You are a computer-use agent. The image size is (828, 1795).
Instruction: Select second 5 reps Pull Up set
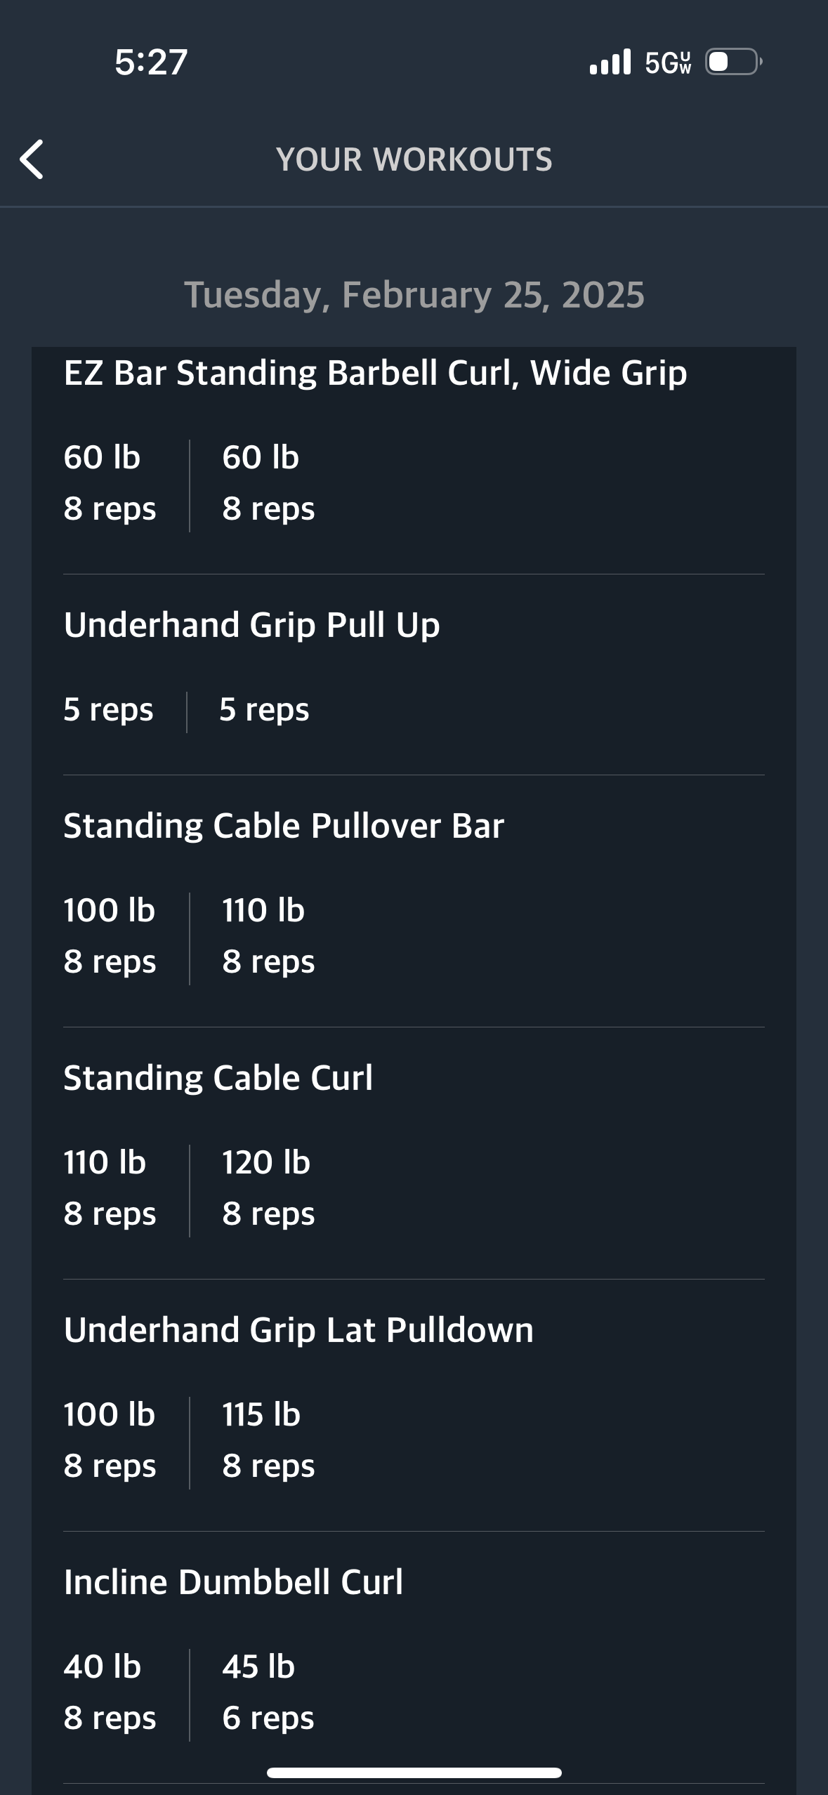point(264,709)
